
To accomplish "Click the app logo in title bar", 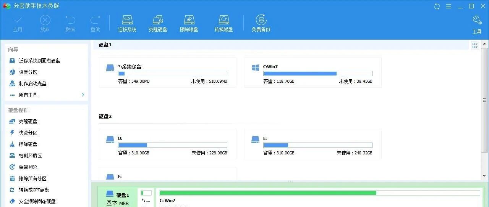I will 6,6.
